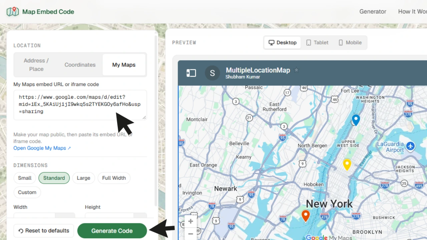427x240 pixels.
Task: Select the Address / Place tab
Action: (x=36, y=65)
